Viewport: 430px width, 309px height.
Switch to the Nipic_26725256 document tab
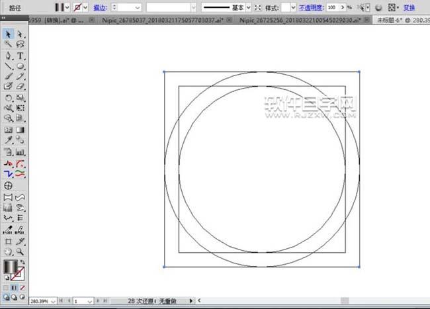[x=300, y=20]
